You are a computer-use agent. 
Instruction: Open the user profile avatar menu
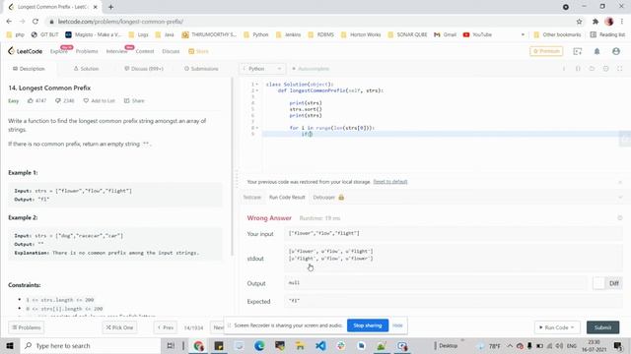(615, 51)
